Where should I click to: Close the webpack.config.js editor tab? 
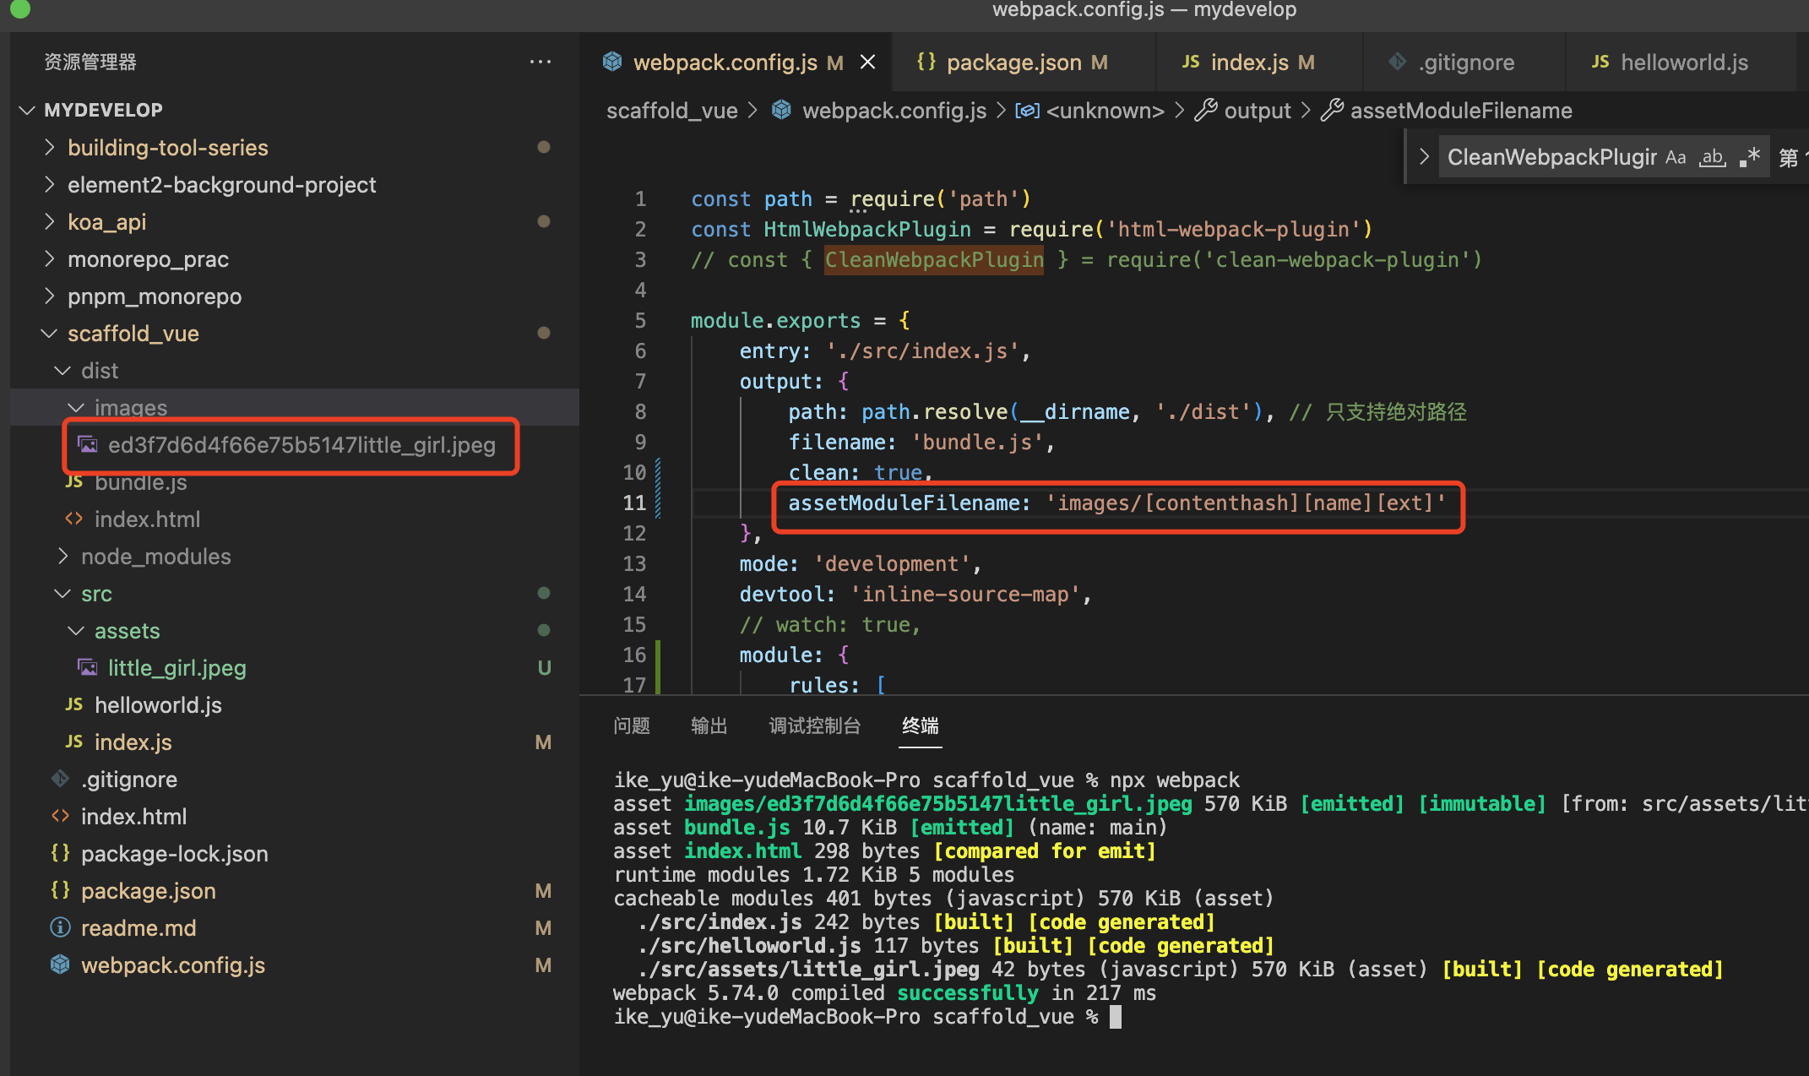coord(867,62)
